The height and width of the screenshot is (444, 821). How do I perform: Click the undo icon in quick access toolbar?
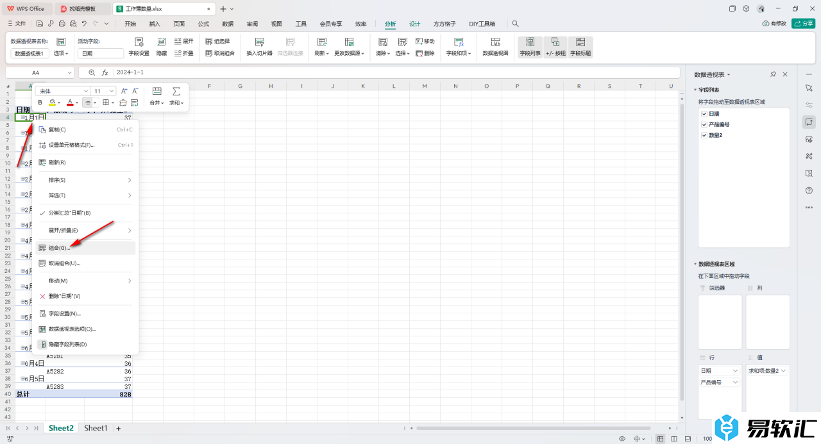click(x=84, y=24)
